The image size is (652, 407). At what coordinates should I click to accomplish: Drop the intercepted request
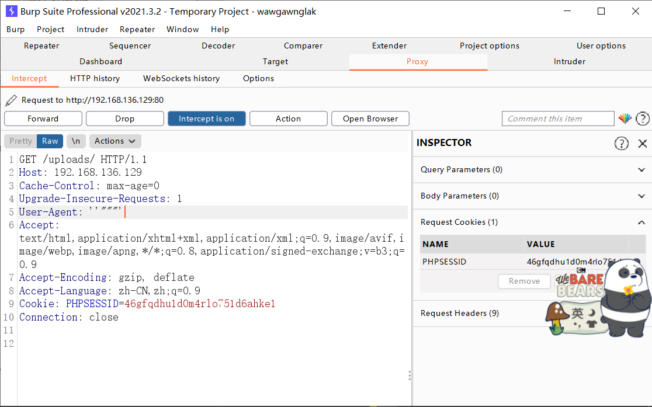(125, 119)
